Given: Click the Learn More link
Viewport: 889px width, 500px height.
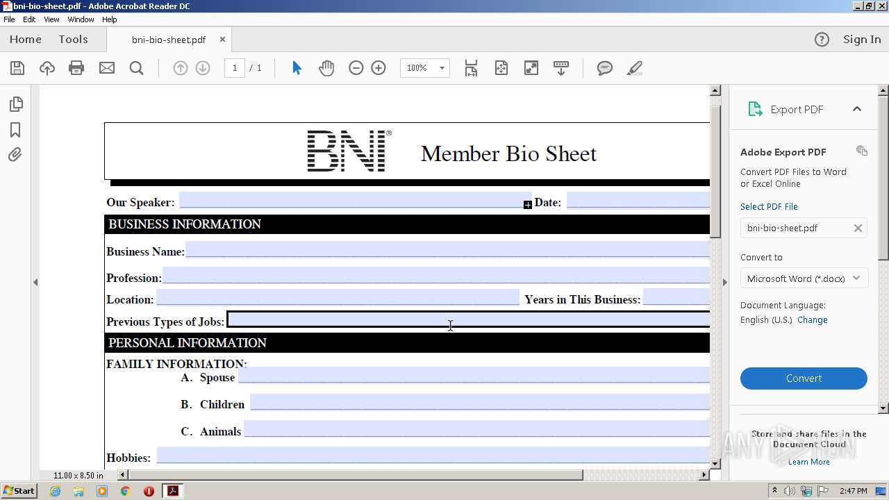Looking at the screenshot, I should pyautogui.click(x=808, y=462).
